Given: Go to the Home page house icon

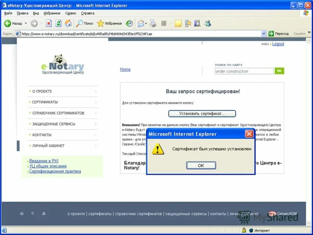Looking at the screenshot, I should tap(68, 23).
